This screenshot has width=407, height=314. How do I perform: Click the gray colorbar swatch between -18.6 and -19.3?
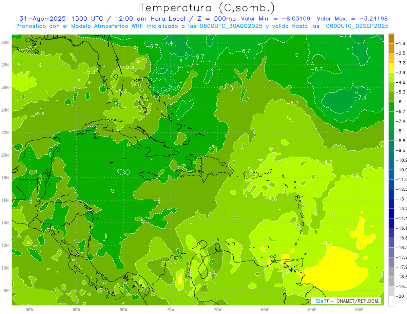tap(391, 281)
